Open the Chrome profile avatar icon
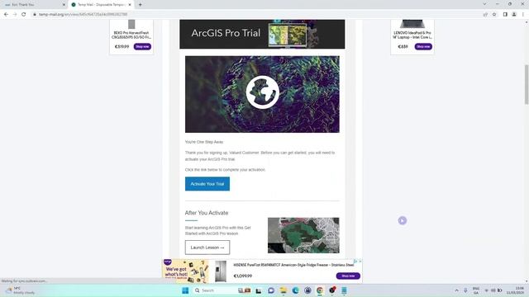The image size is (529, 297). tap(514, 15)
